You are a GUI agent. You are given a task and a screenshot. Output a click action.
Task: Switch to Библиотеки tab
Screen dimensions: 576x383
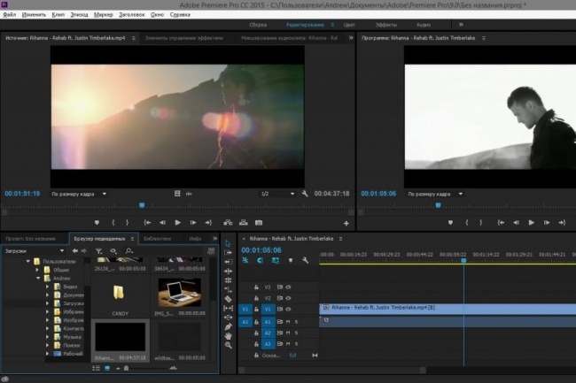pyautogui.click(x=157, y=239)
